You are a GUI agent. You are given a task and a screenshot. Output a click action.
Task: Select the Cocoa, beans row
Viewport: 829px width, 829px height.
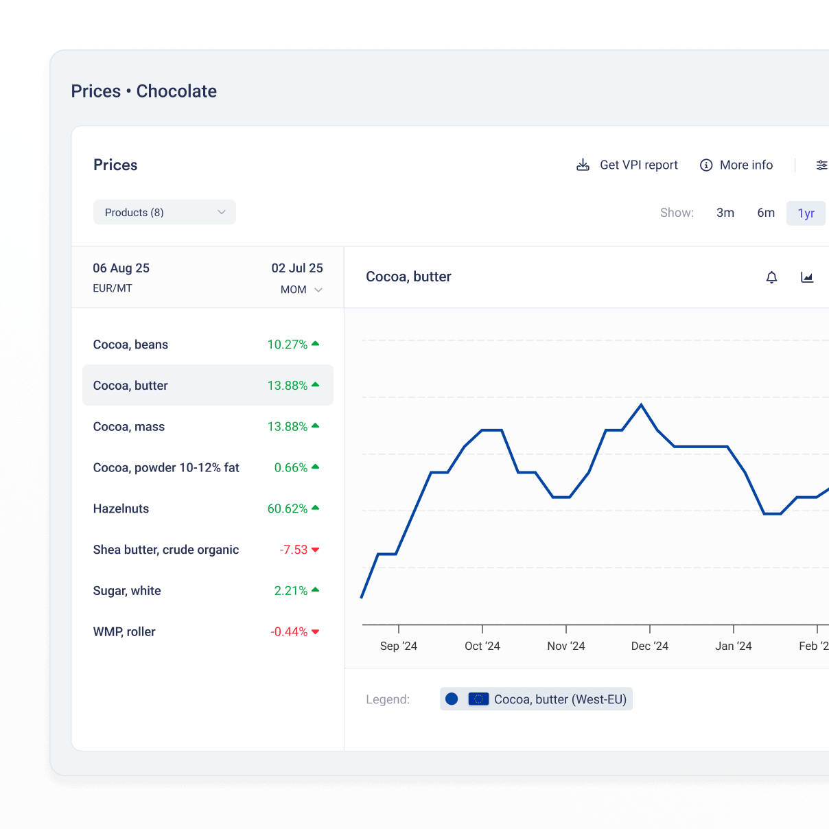pos(207,345)
